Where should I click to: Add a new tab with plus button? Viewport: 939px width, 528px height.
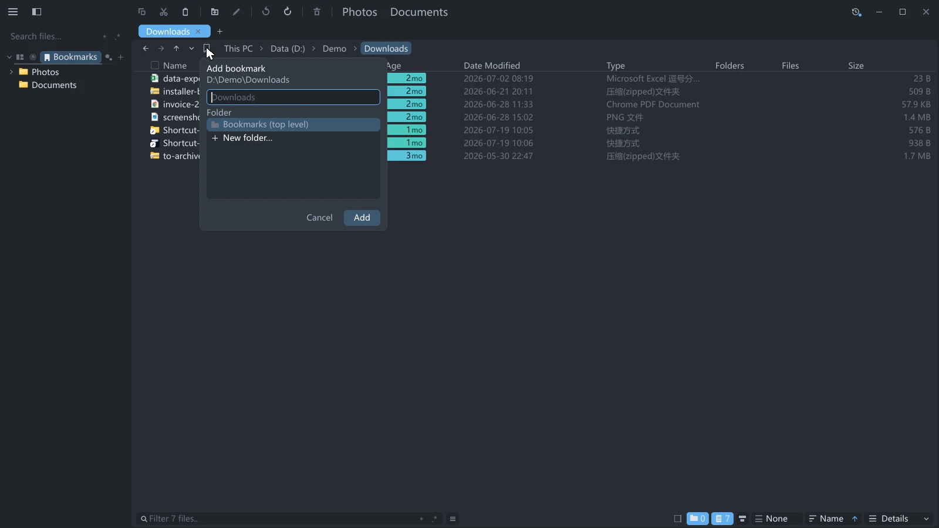[220, 32]
